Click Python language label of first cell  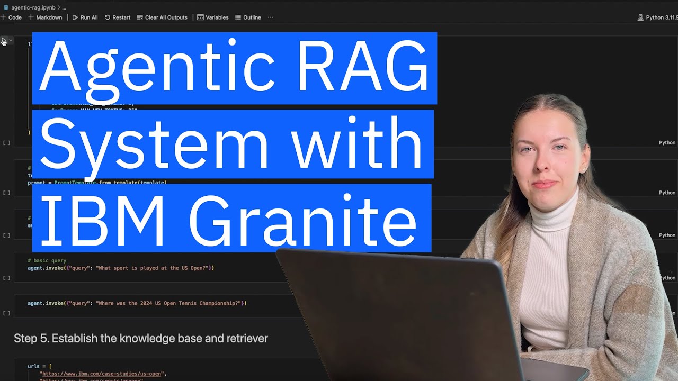(667, 143)
